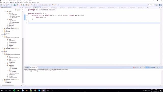
Task: Select ClientConnection.java in Package Explorer
Action: click(15, 58)
